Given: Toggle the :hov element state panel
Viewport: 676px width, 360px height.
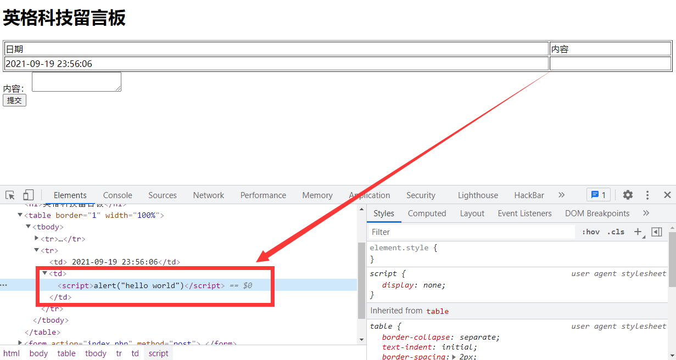Looking at the screenshot, I should 591,232.
